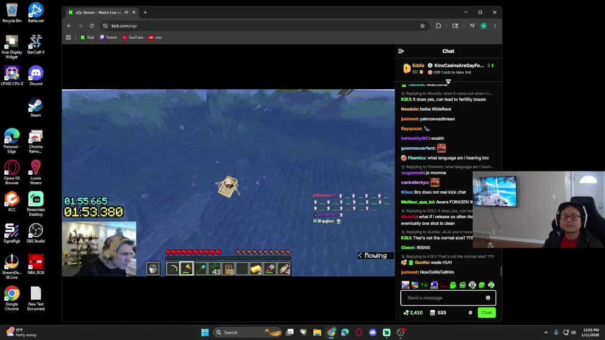
Task: Click username rougeweeb in chat
Action: pos(412,173)
